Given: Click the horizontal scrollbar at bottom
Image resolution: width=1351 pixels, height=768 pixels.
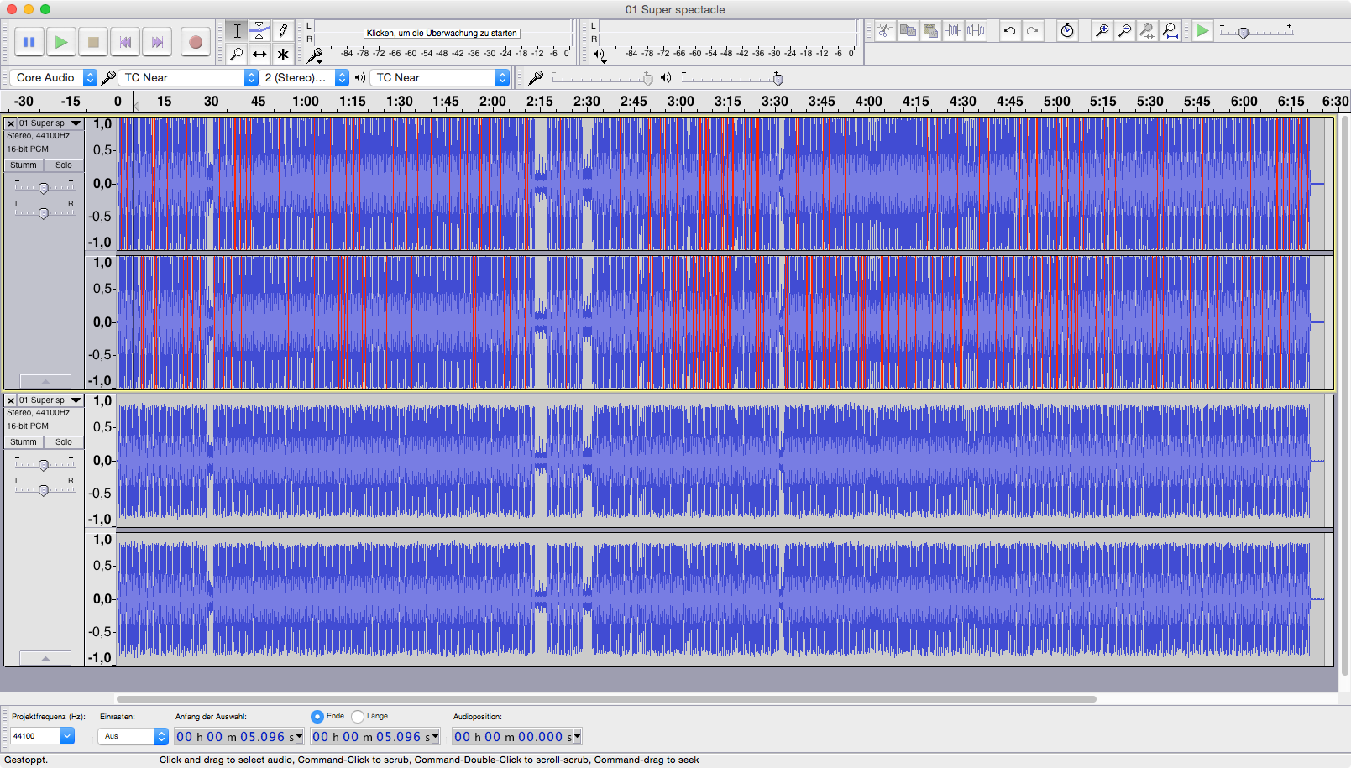Looking at the screenshot, I should coord(606,698).
